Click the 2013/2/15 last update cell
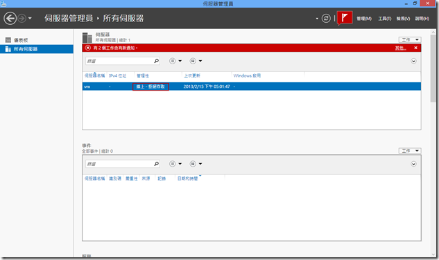The image size is (439, 260). click(x=207, y=86)
